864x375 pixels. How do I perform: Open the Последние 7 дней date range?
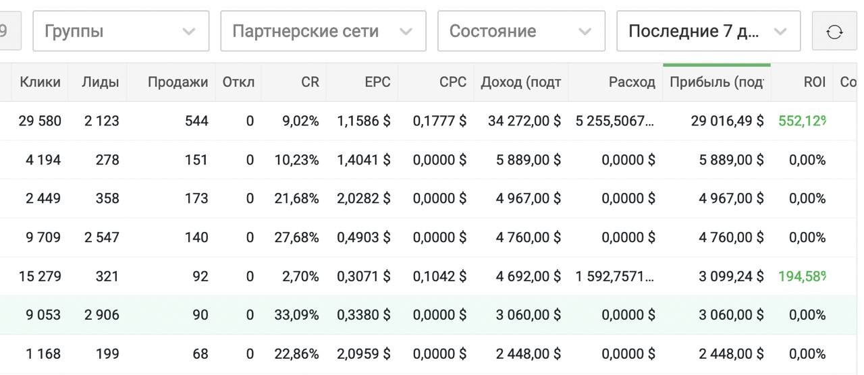pyautogui.click(x=707, y=31)
